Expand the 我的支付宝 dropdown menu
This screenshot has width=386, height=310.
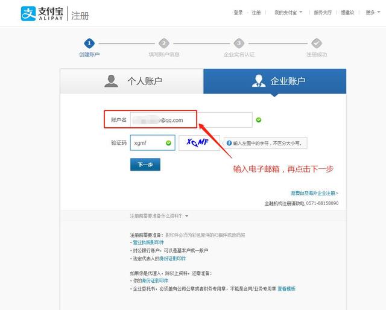pyautogui.click(x=288, y=13)
